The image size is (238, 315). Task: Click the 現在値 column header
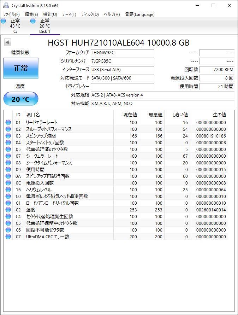(x=126, y=115)
